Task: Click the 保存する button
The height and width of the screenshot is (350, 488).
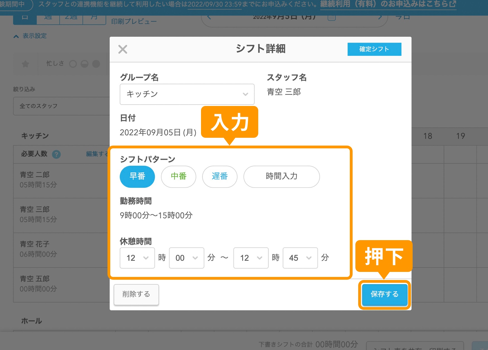Action: pyautogui.click(x=384, y=295)
